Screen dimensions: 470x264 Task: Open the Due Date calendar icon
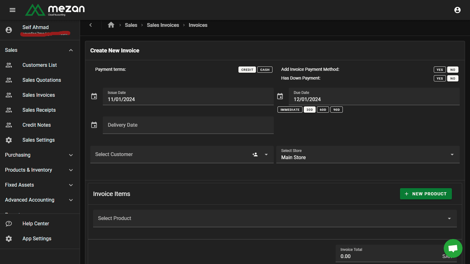[x=280, y=96]
